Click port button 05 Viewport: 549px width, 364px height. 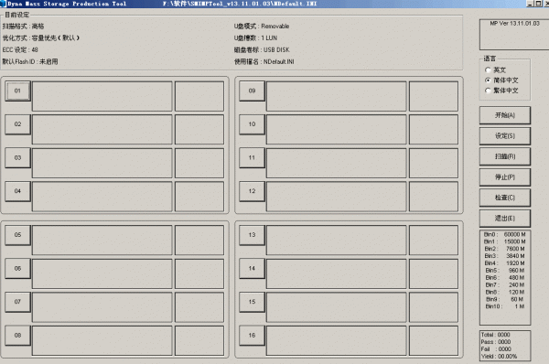17,235
